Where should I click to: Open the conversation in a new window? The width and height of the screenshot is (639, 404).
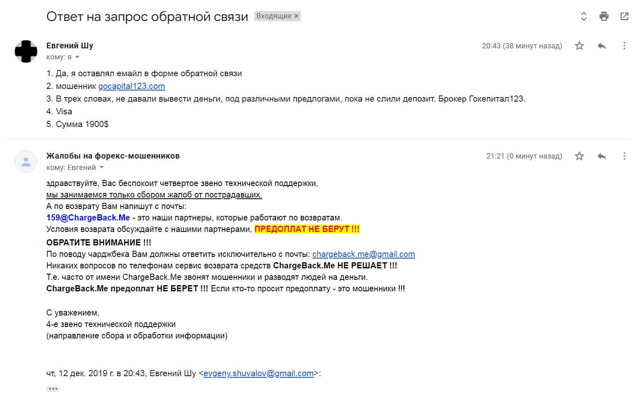624,16
